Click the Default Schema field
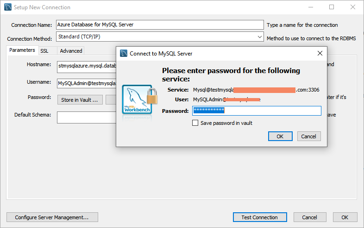Viewport: 364px width, 228px height. coord(86,117)
